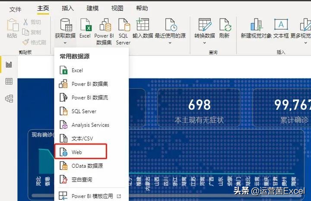Screen dimensions: 311x201
Task: Choose Power BI 数据流 from the list
Action: [91, 98]
